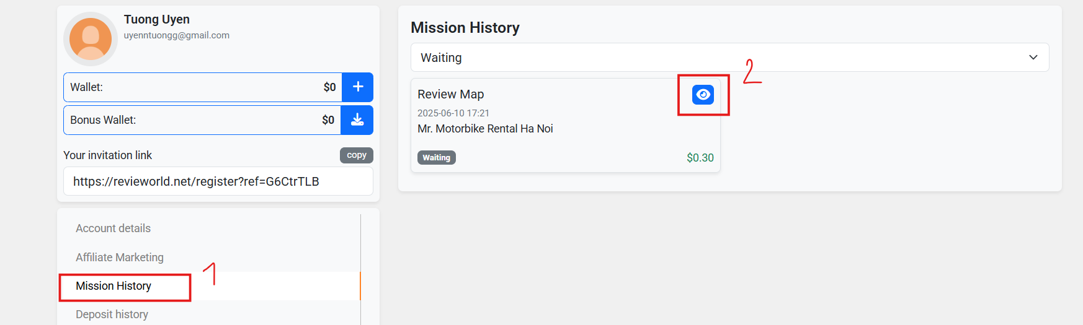The height and width of the screenshot is (325, 1083).
Task: Select the invitation link text field
Action: pyautogui.click(x=218, y=181)
